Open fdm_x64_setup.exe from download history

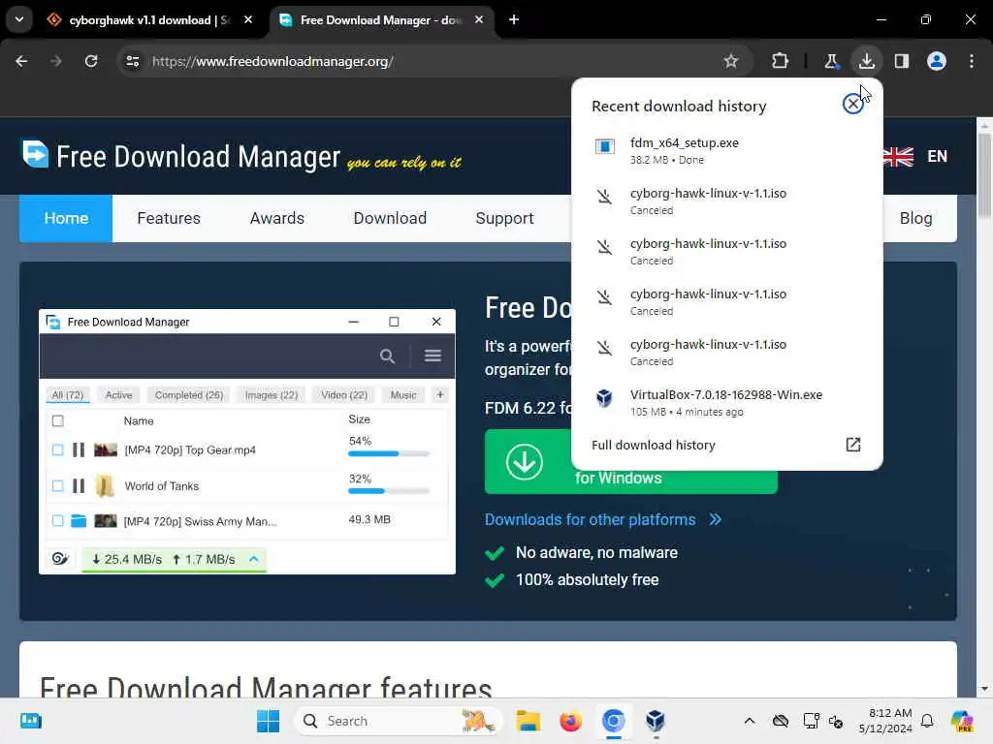coord(726,150)
